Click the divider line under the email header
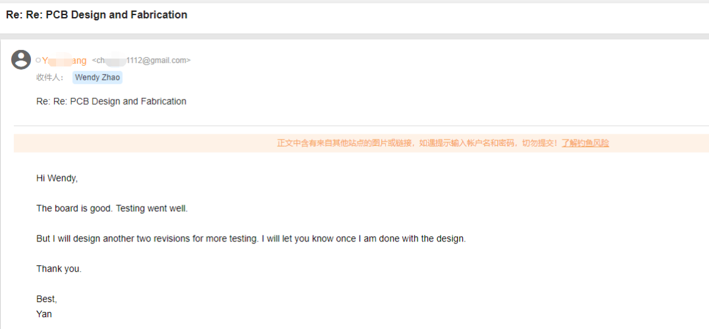The image size is (709, 329). (x=361, y=125)
